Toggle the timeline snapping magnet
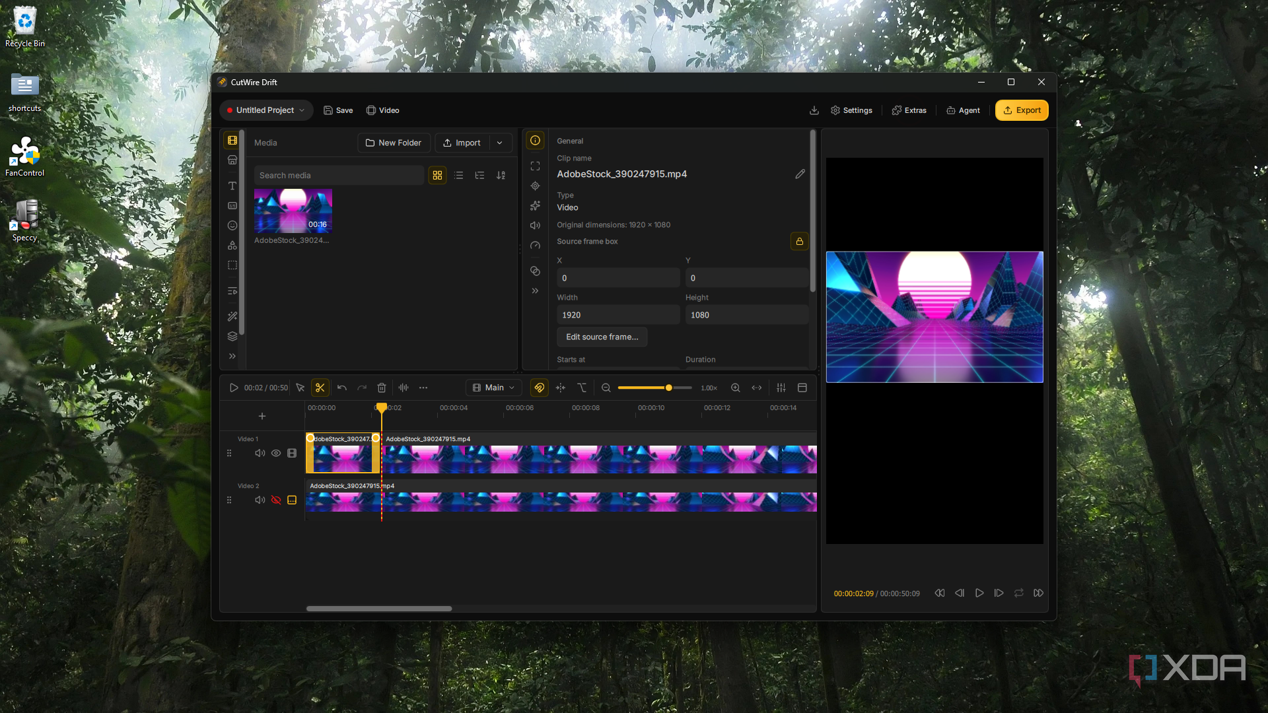The width and height of the screenshot is (1268, 713). coord(540,388)
